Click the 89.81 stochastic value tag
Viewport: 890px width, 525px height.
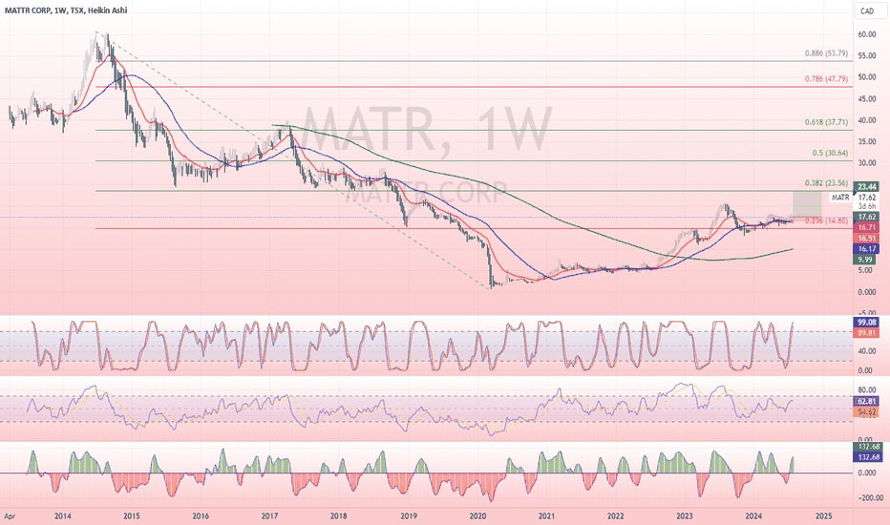[867, 333]
